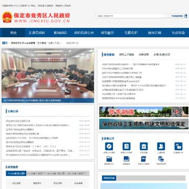Open the list document icon under 政务公开
189x189 pixels.
(x=127, y=146)
